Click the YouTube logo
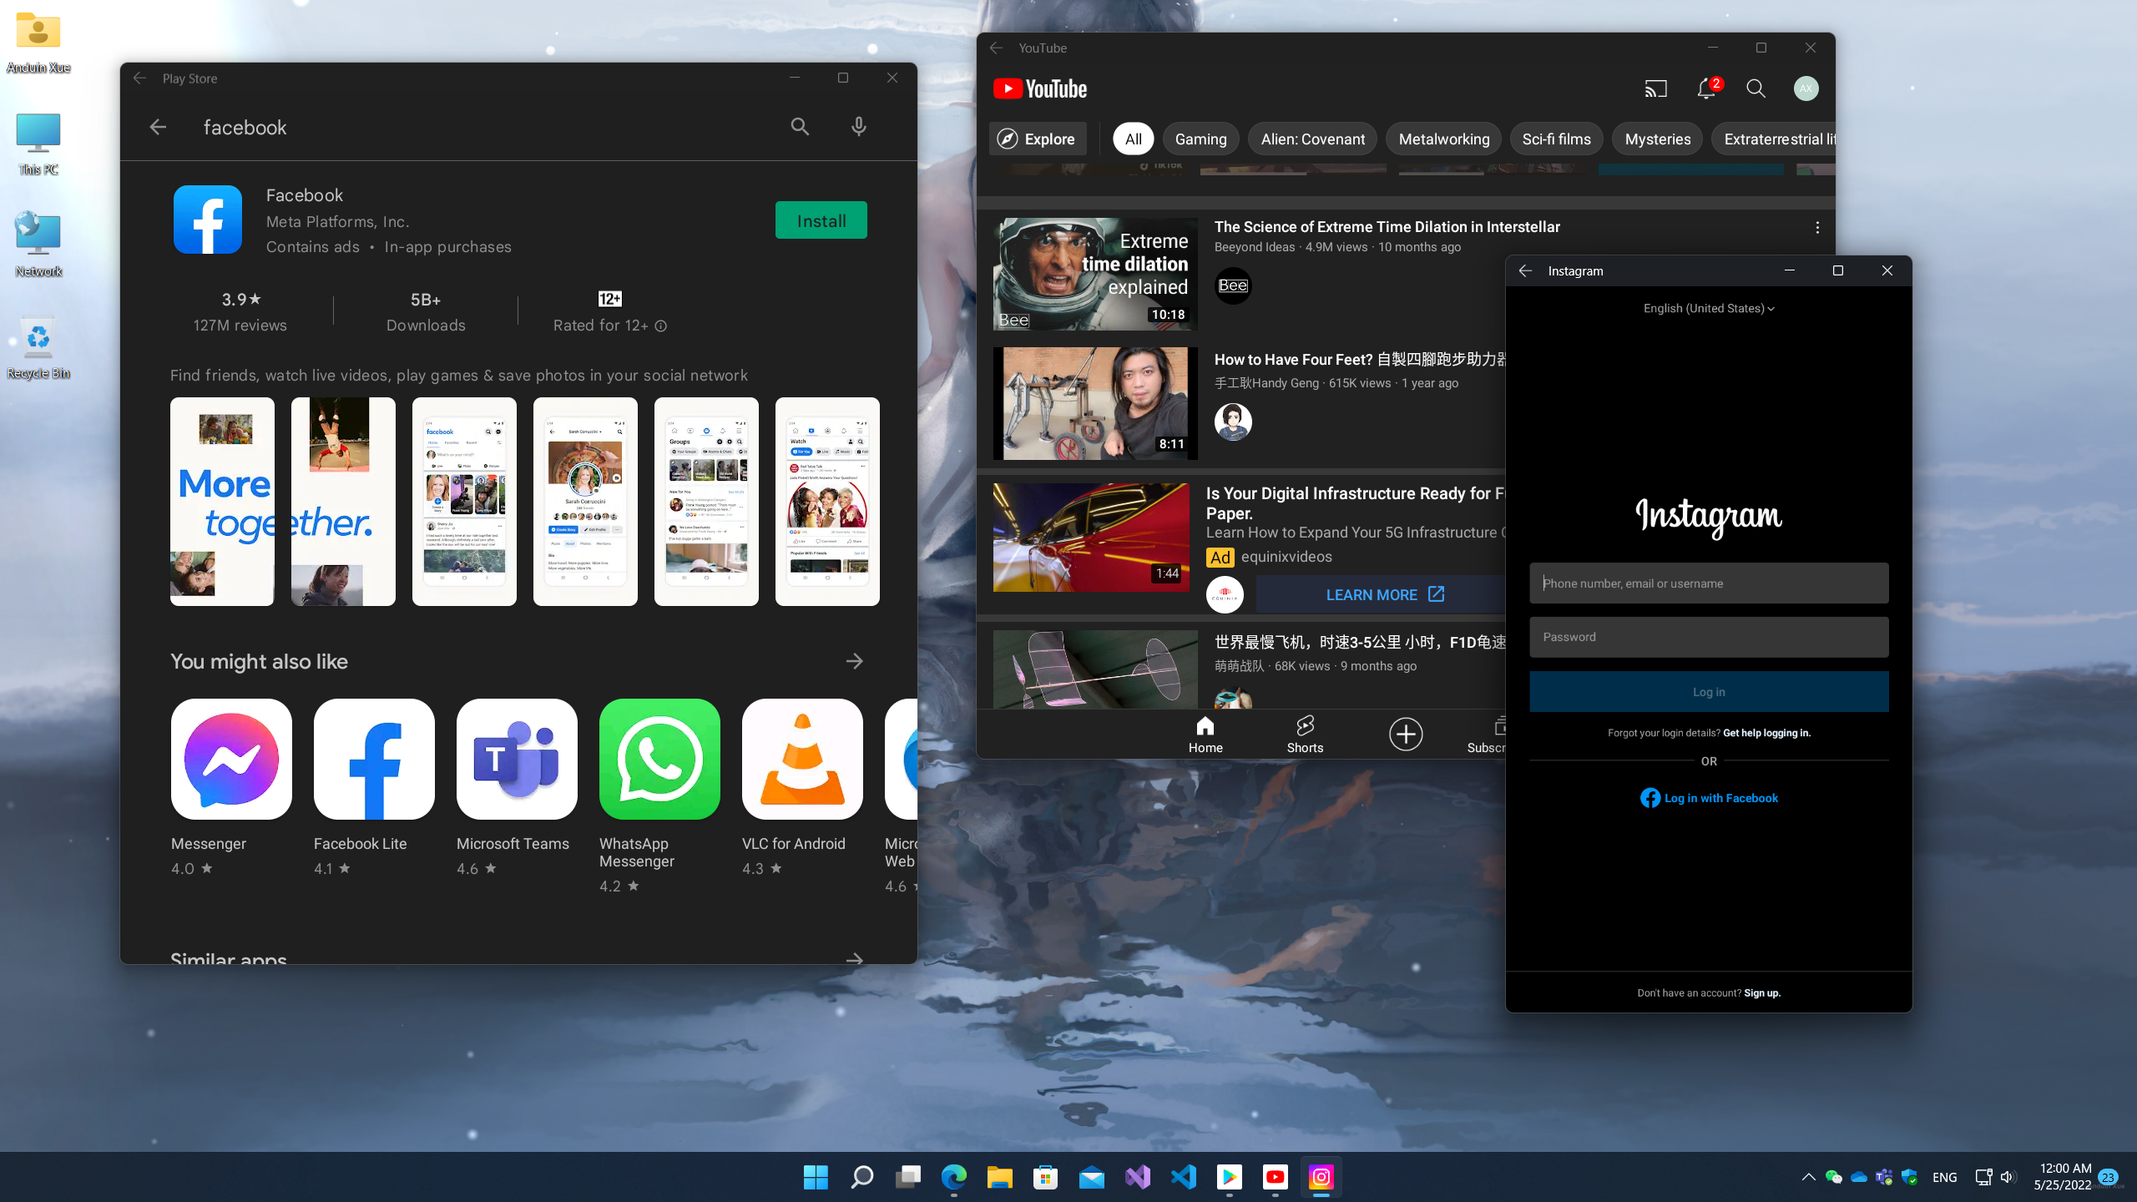 tap(1040, 88)
